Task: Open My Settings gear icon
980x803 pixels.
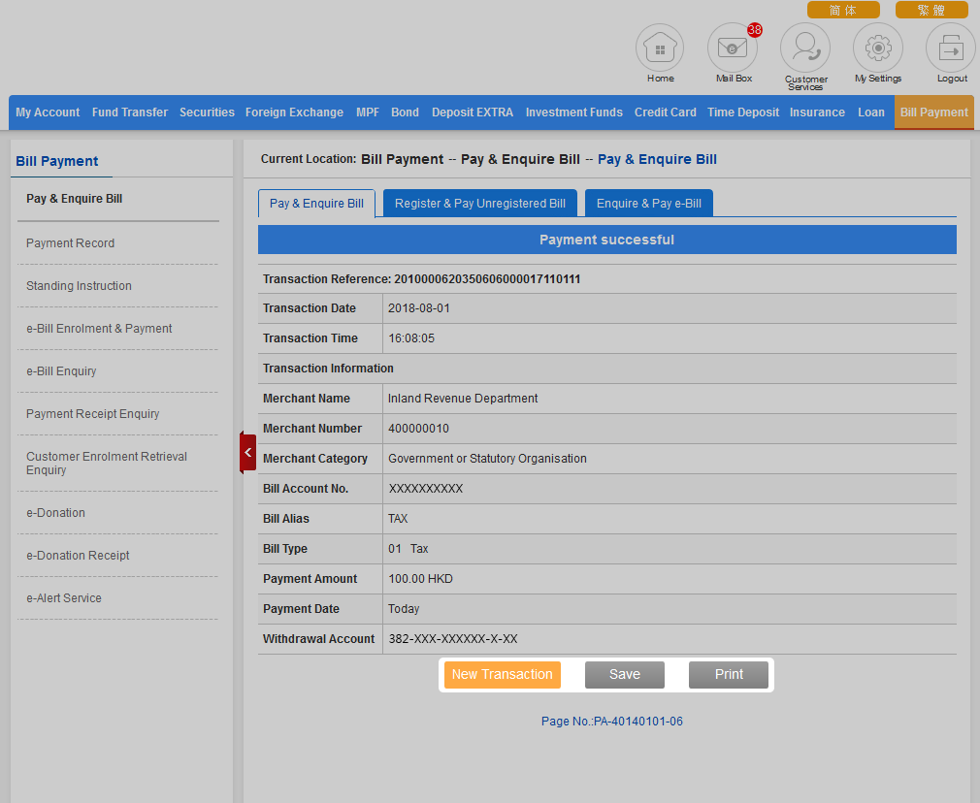Action: pyautogui.click(x=878, y=48)
